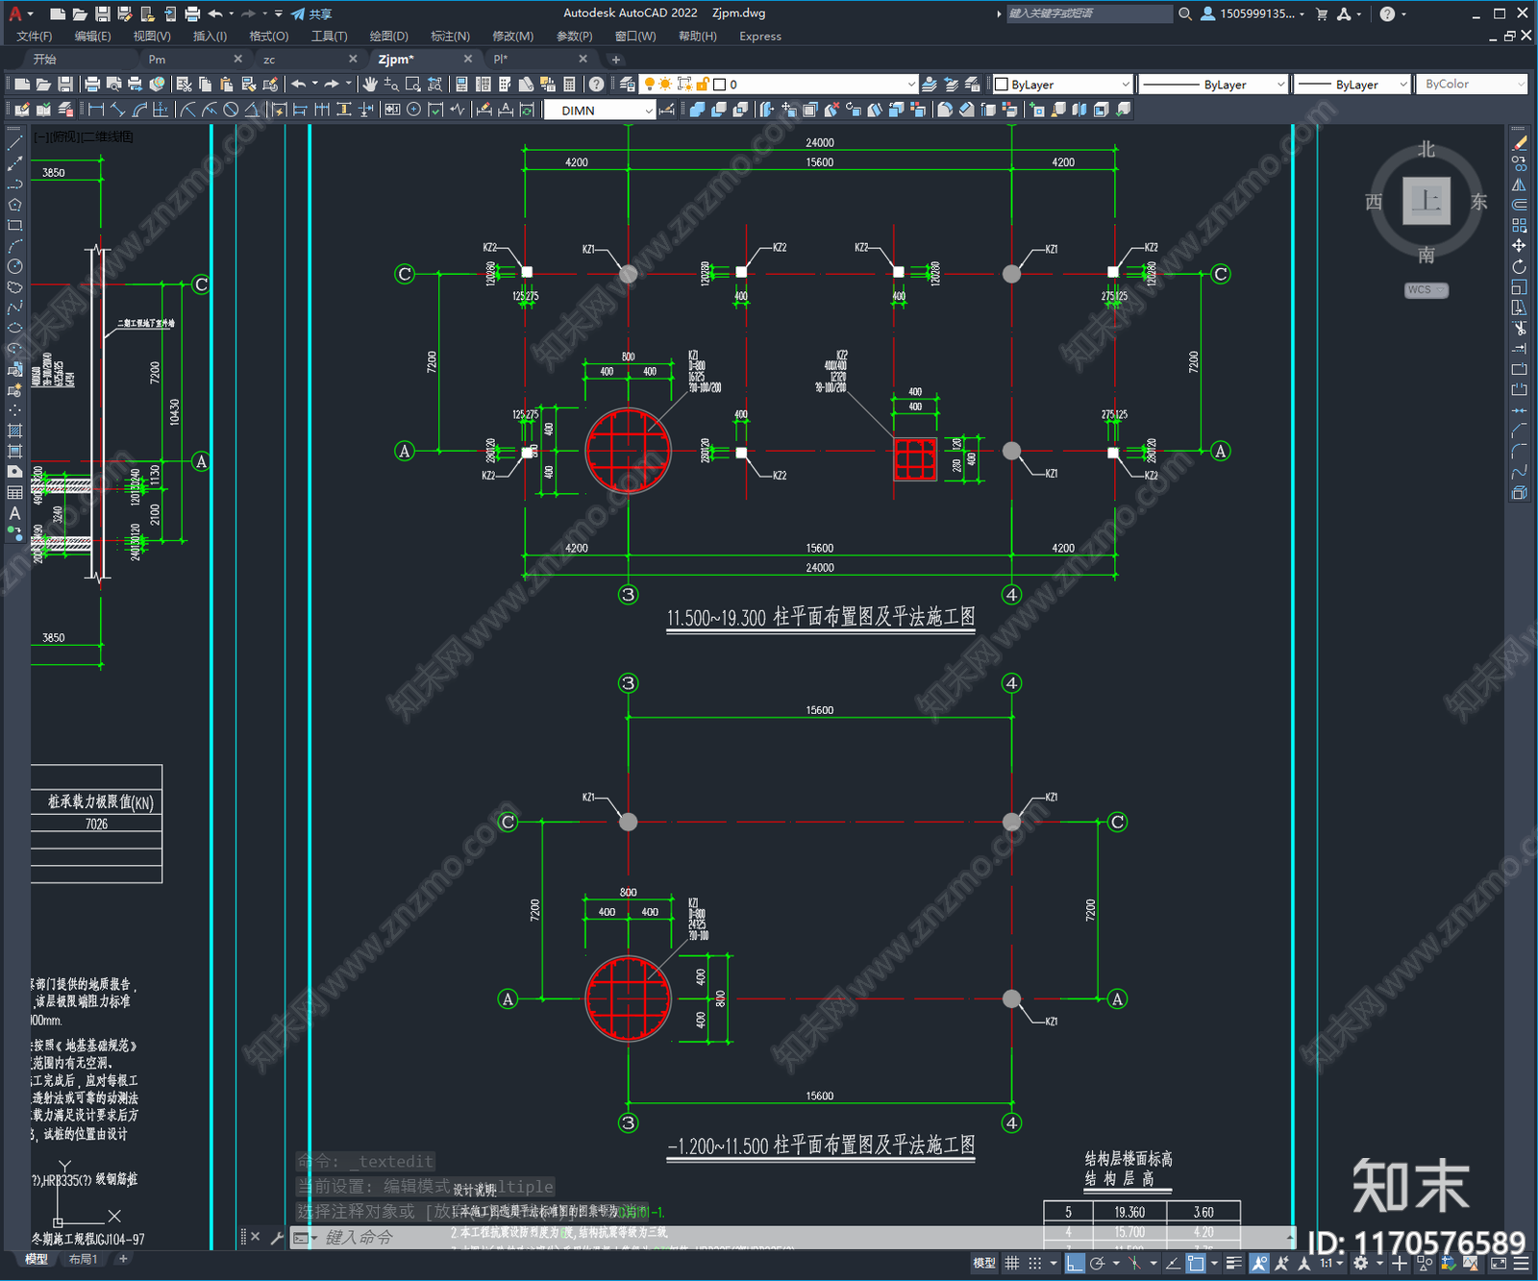Toggle lineweight display in the status bar
Screen dimensions: 1538x1281
click(x=1235, y=1263)
